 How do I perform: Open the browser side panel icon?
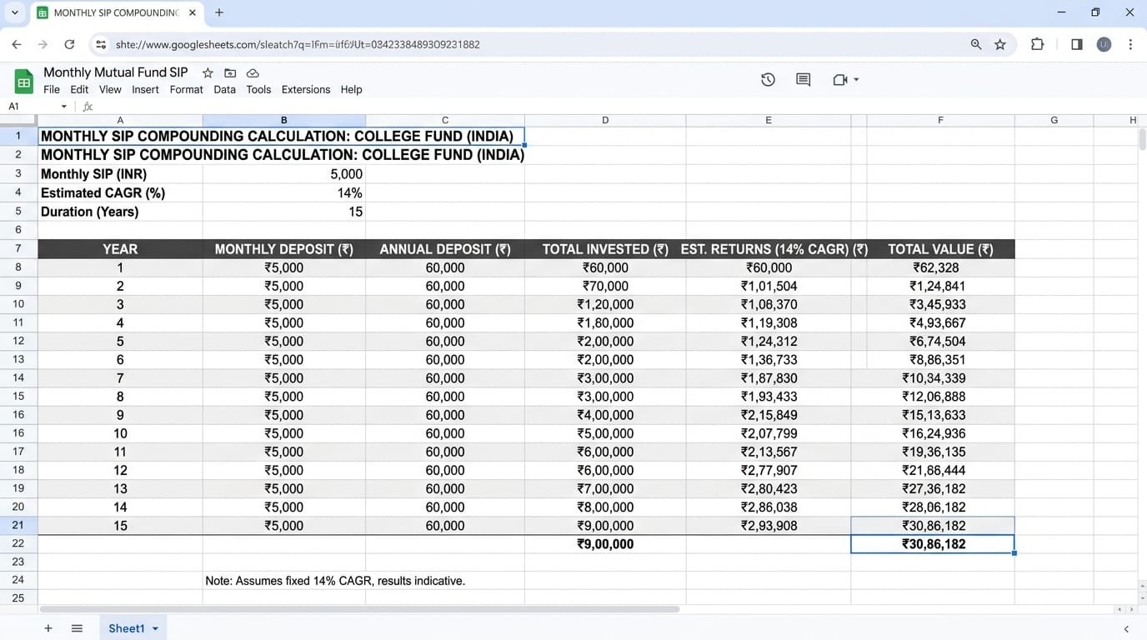tap(1076, 44)
